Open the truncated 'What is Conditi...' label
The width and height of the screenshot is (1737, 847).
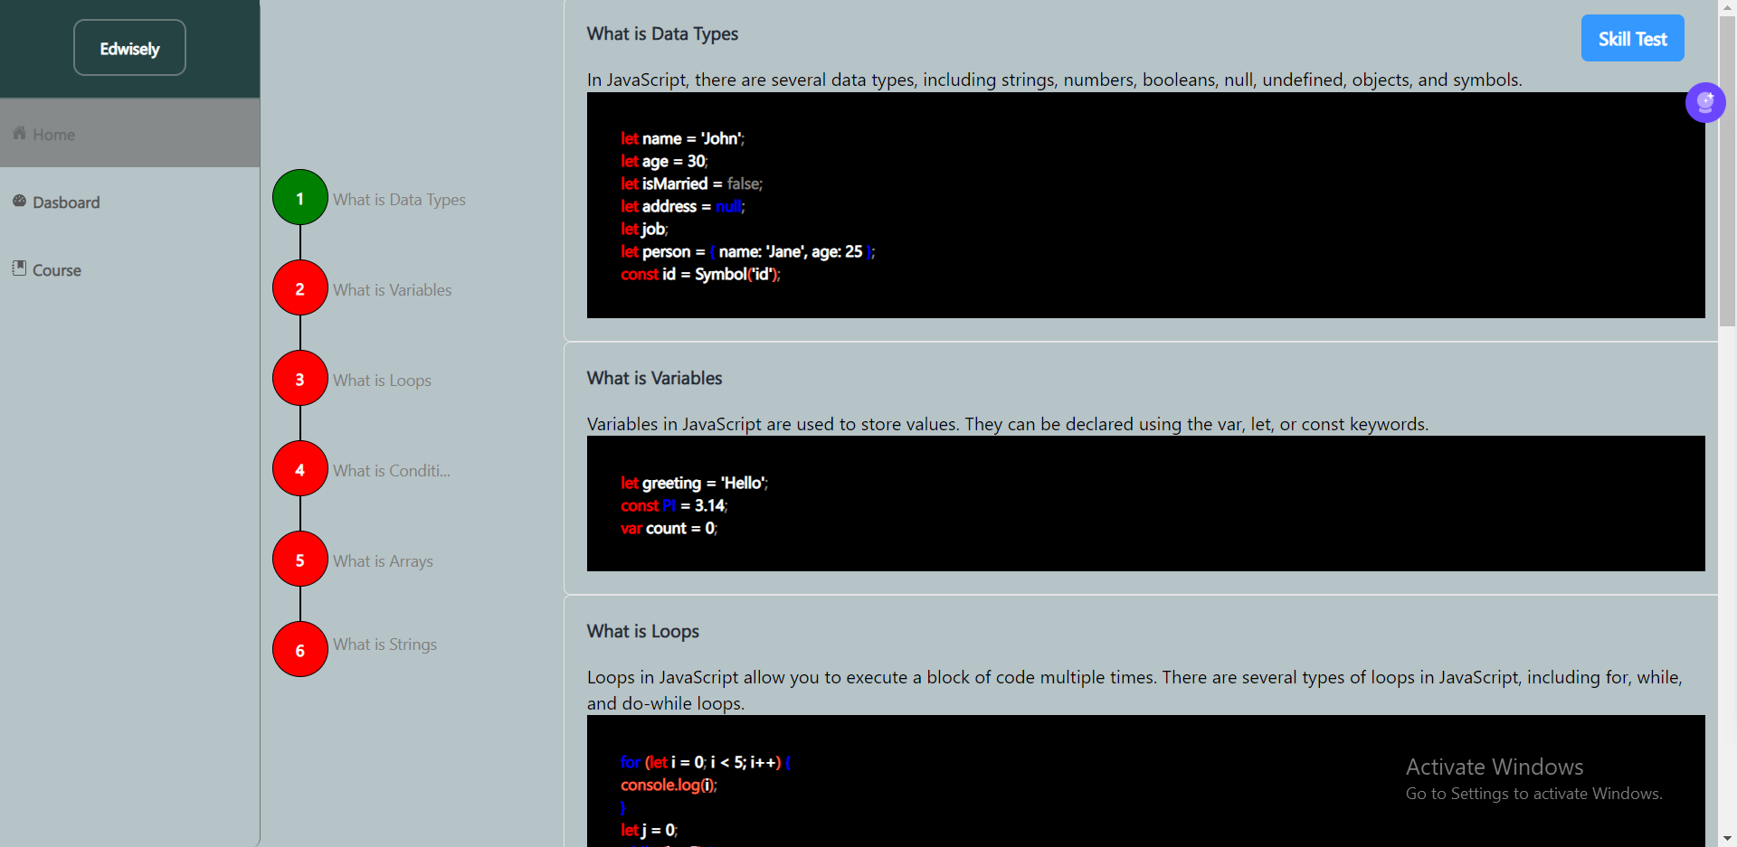(x=392, y=470)
